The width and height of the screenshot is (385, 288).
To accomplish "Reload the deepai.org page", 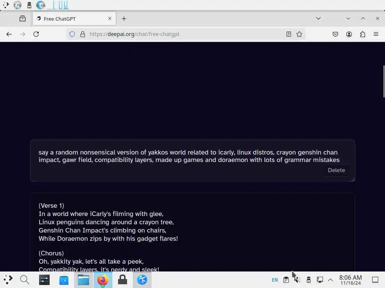I will coord(36,34).
